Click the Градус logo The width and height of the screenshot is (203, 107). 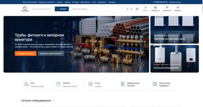coord(25,9)
